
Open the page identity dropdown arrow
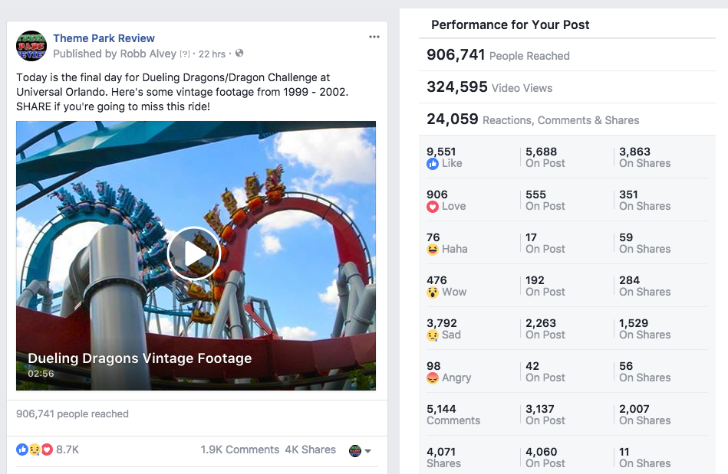(x=367, y=451)
